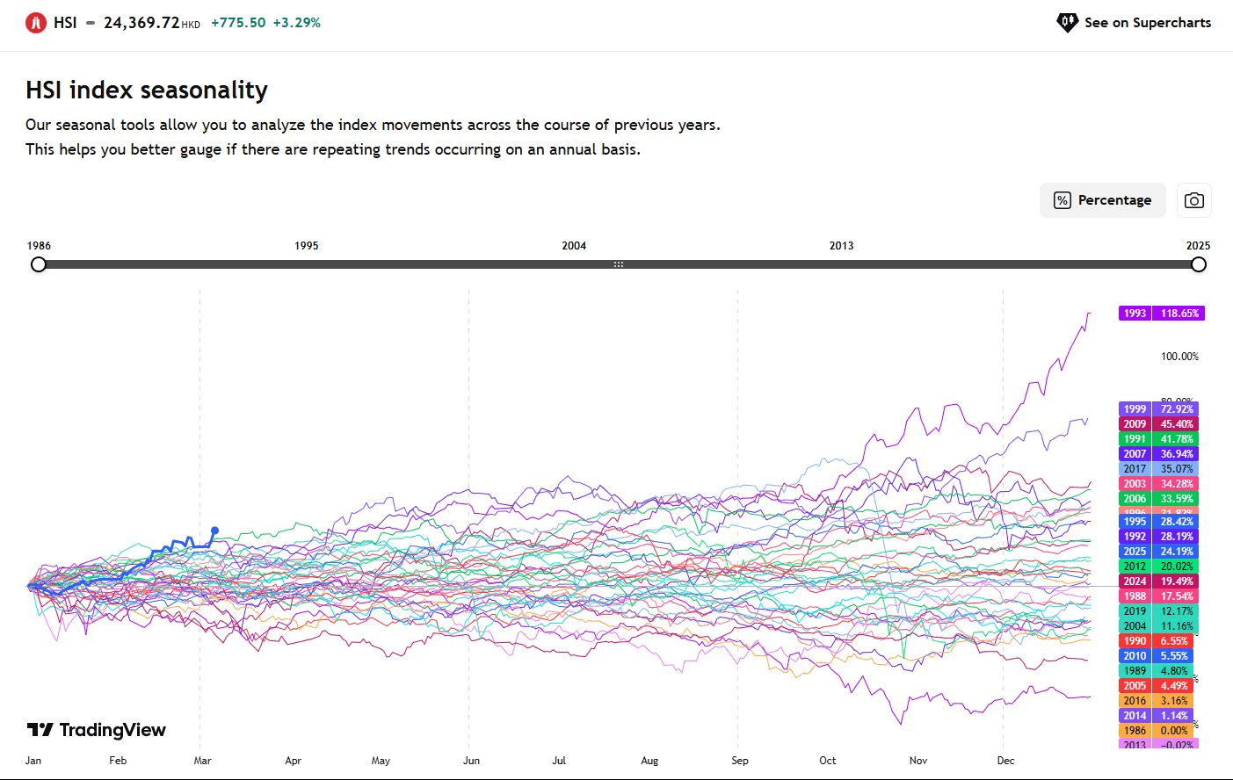This screenshot has width=1233, height=780.
Task: Click the center grip of the date range slider
Action: tap(619, 264)
